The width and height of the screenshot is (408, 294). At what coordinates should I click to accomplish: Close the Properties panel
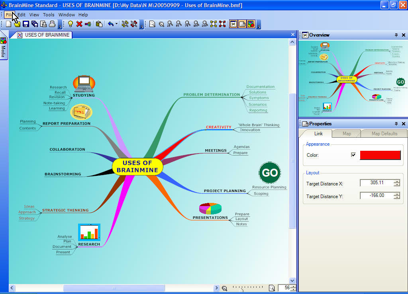point(404,124)
